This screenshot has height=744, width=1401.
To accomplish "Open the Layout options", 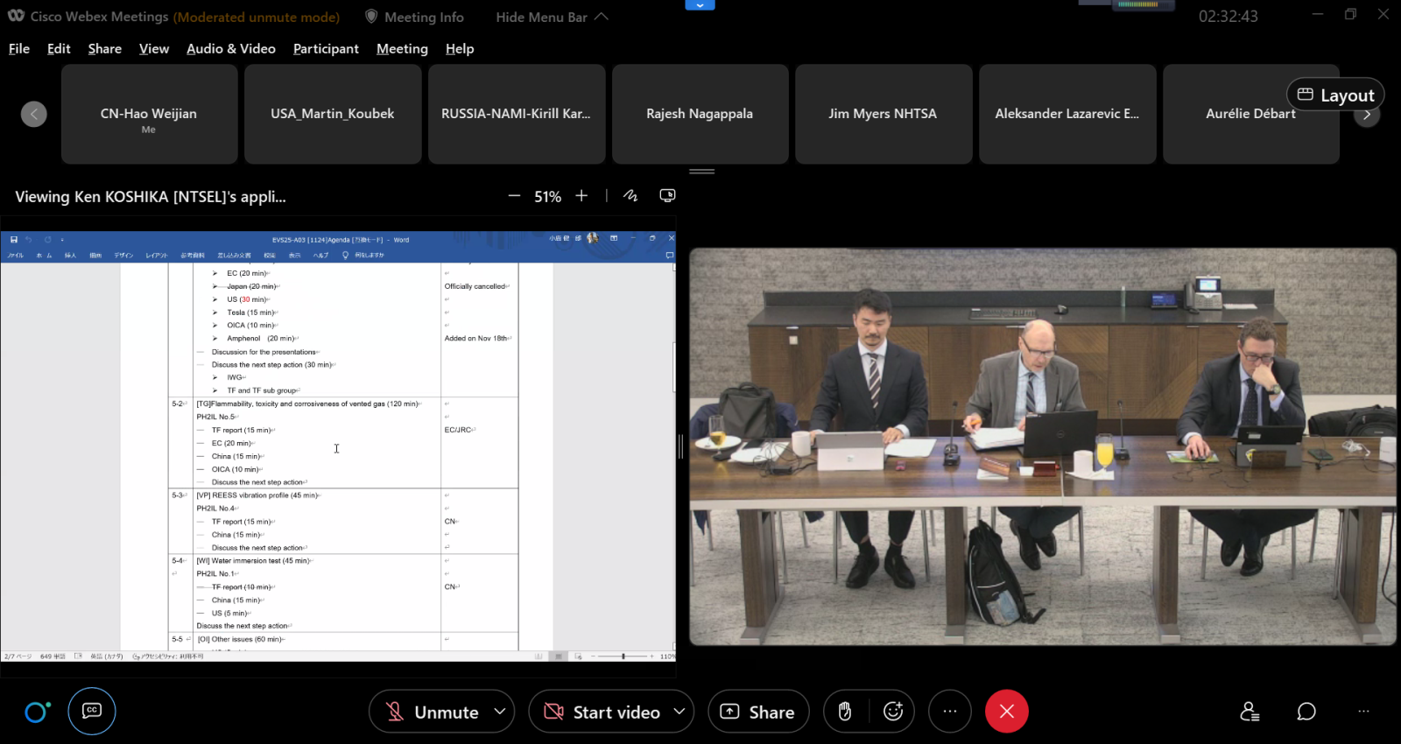I will point(1335,95).
